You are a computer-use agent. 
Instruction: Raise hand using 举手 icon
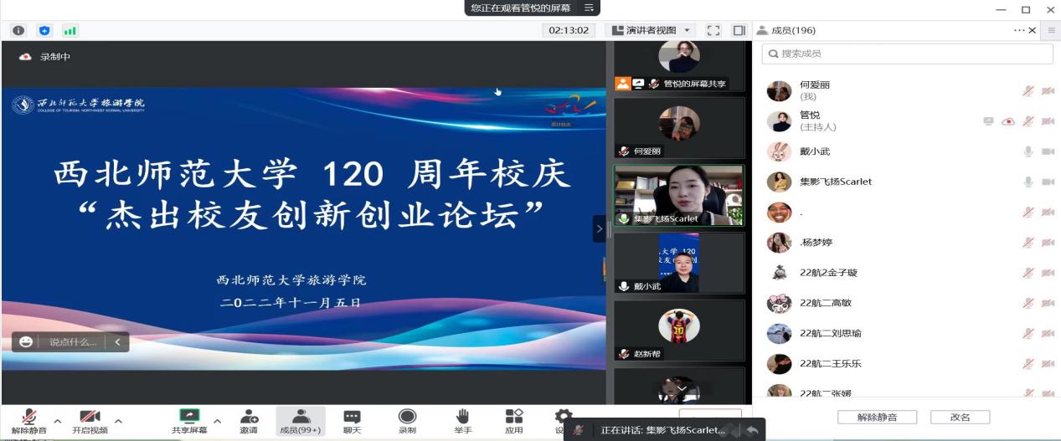point(461,417)
